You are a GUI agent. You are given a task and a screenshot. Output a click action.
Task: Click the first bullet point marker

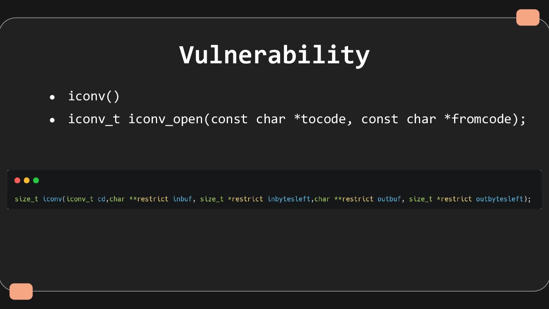(x=52, y=98)
